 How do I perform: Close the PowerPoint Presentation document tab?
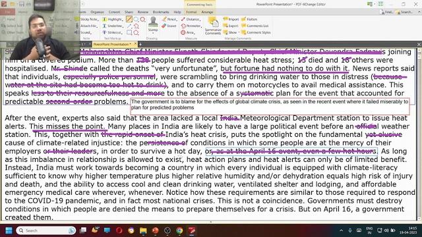tap(135, 44)
